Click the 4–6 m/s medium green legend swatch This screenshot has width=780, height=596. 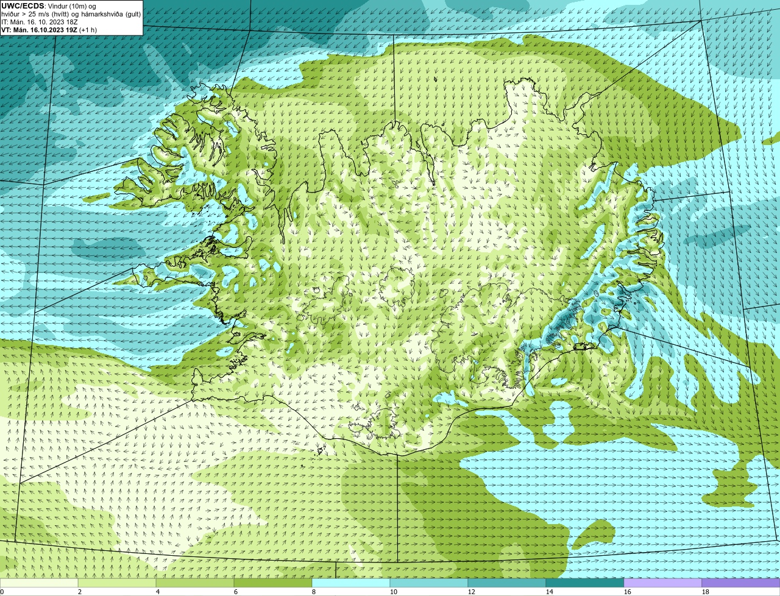point(195,583)
